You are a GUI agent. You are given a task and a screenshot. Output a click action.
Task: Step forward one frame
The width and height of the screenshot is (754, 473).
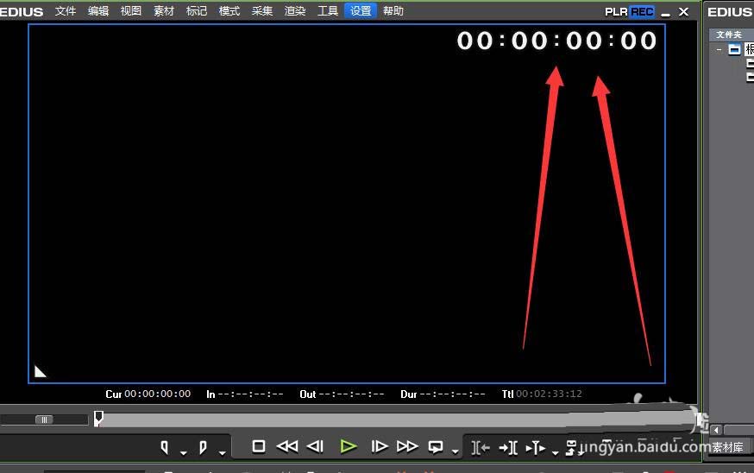click(380, 446)
